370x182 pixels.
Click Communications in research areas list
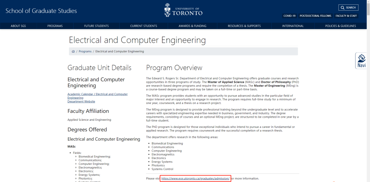163,147
